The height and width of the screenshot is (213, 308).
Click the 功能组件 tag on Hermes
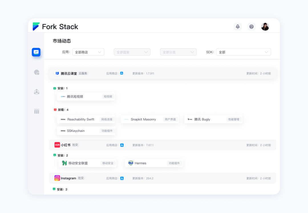coord(174,163)
